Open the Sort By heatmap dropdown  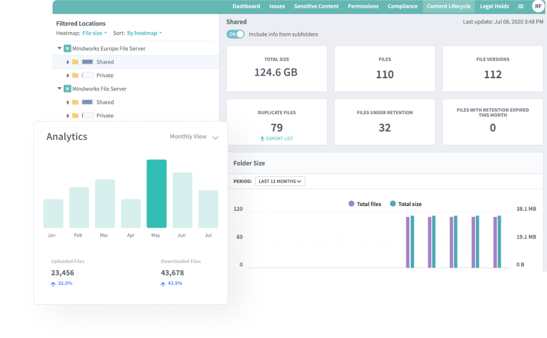[x=144, y=33]
